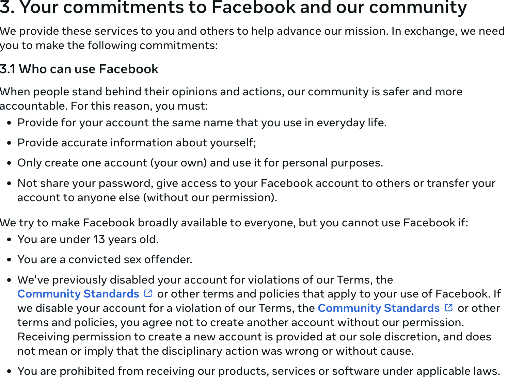Open the first Community Standards link
Screen dimensions: 507x386
(78, 294)
